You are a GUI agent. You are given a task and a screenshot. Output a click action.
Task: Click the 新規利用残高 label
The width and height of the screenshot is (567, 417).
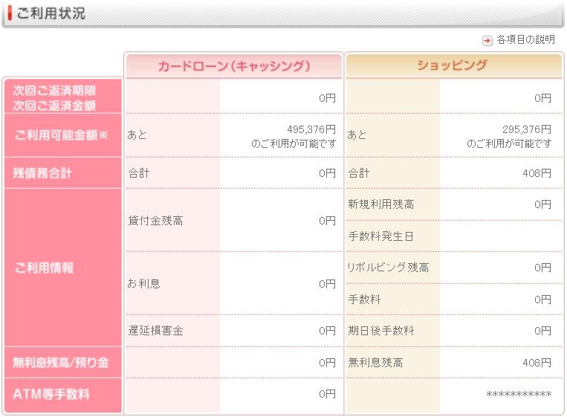click(381, 204)
